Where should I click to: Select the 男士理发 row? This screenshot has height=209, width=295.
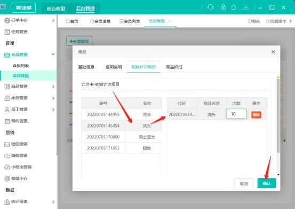coord(122,137)
